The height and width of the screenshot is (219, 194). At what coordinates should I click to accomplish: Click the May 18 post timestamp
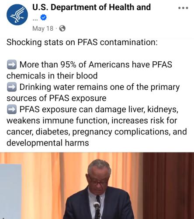coord(43,28)
